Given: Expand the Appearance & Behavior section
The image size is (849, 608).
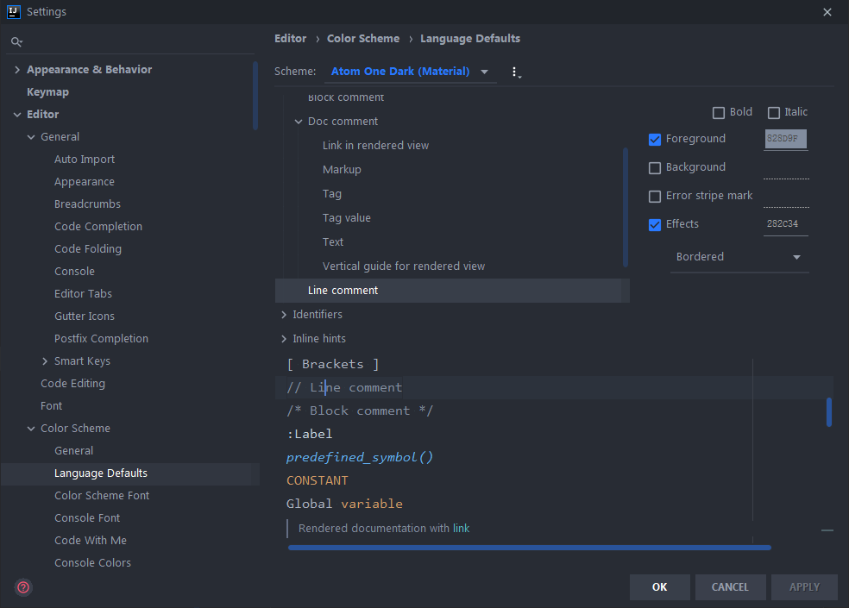Looking at the screenshot, I should pos(17,70).
